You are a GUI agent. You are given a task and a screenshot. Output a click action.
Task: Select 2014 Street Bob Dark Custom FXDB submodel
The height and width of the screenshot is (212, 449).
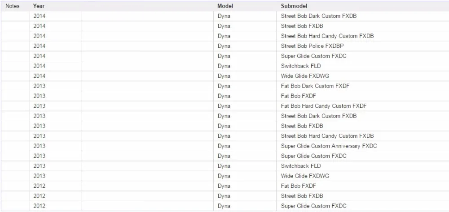pyautogui.click(x=319, y=16)
